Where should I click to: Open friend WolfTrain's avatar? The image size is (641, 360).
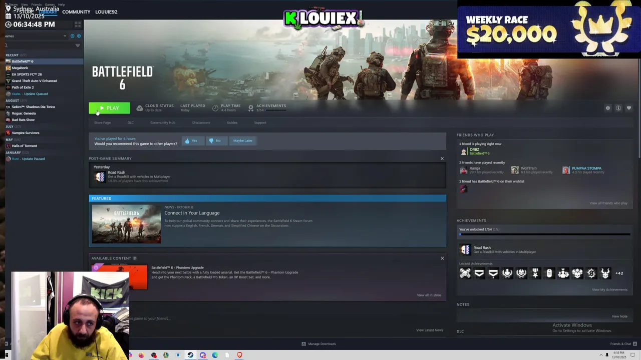point(515,170)
